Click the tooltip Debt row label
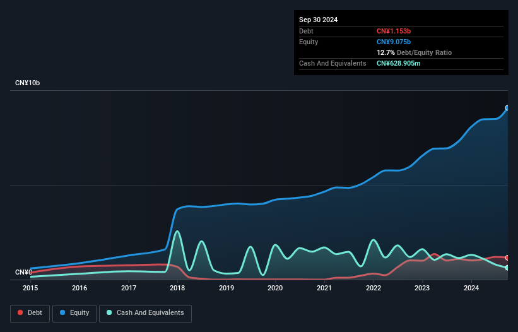The height and width of the screenshot is (332, 518). click(306, 31)
